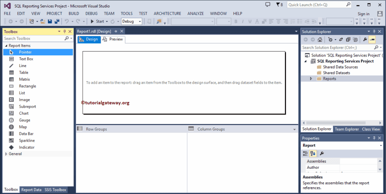Switch to Class View tab

pos(371,129)
